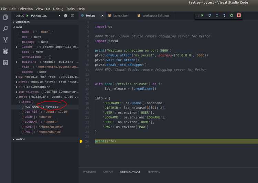Click Step Out in the debug toolbar
Screen dimensions: 258x183
coord(224,15)
